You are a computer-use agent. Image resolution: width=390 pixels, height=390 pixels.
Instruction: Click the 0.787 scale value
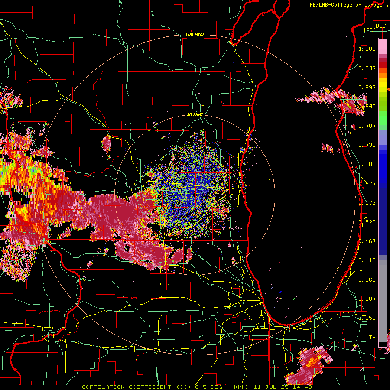click(x=367, y=126)
